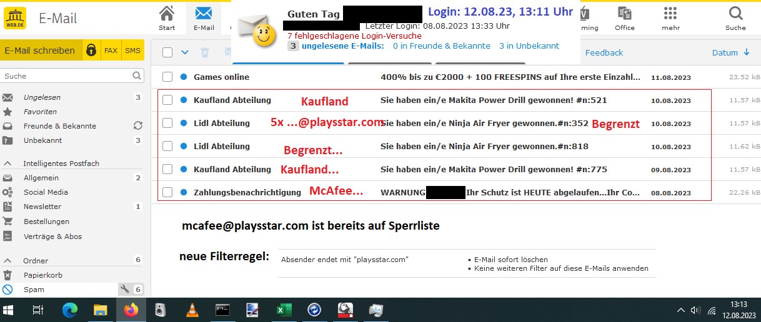Open the WARNUNG Ihr Schutz ist HEUTE abgelaufen message

point(510,192)
